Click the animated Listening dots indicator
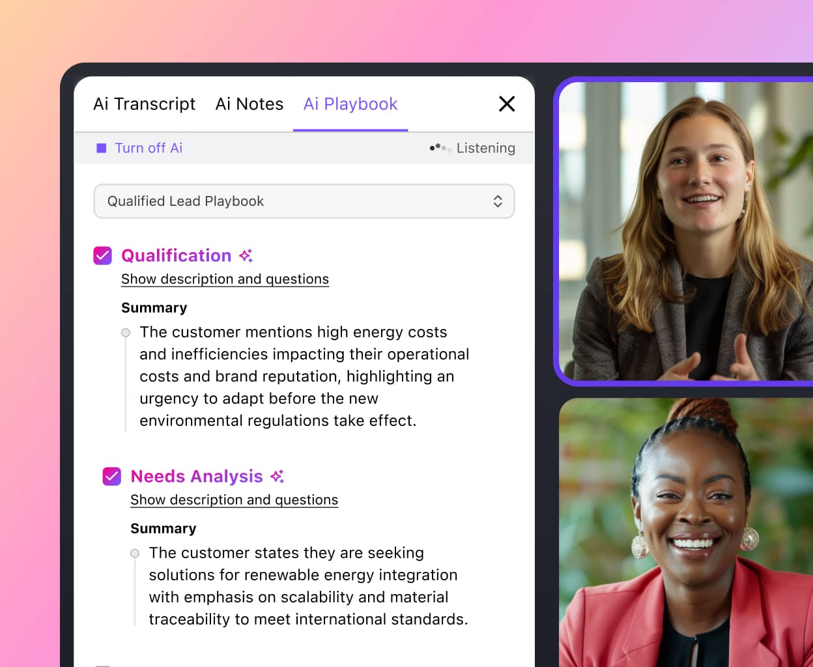 [440, 148]
